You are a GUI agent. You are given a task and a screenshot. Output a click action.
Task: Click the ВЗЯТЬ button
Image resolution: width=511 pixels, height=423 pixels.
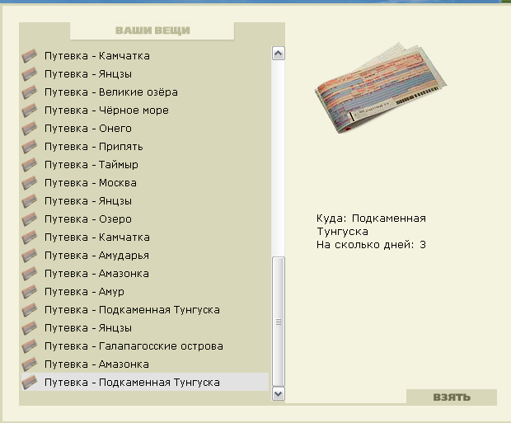(x=452, y=397)
